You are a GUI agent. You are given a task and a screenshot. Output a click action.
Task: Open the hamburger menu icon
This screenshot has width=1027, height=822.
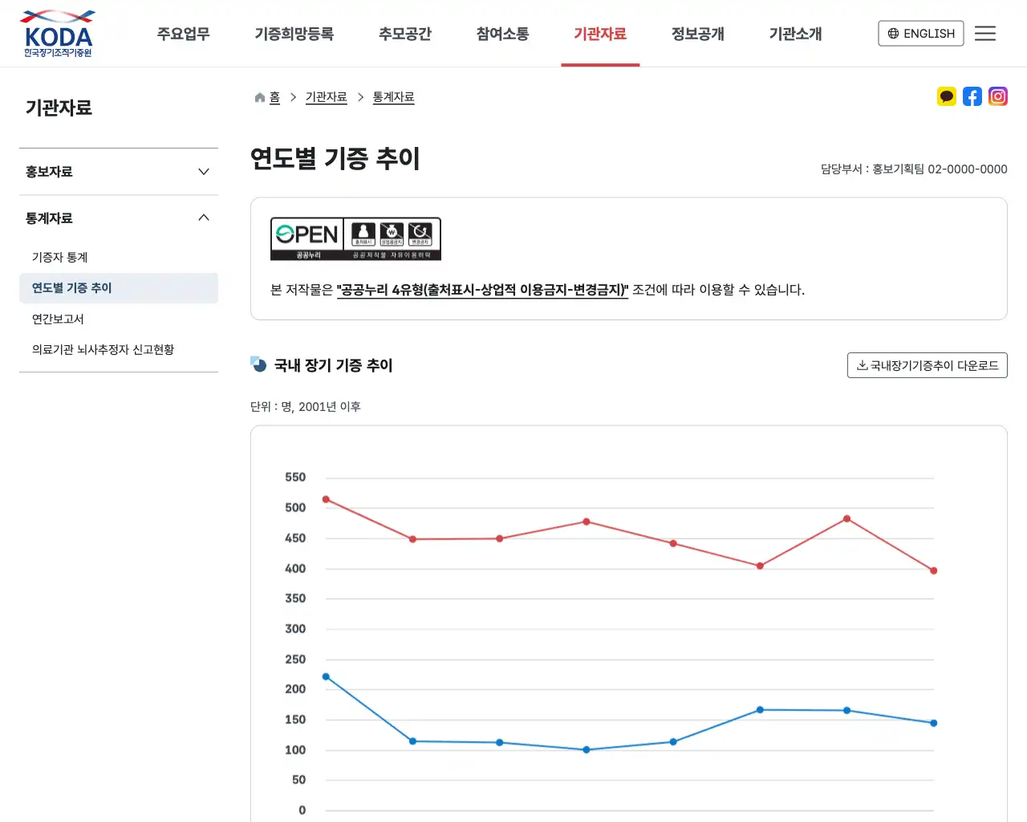984,33
